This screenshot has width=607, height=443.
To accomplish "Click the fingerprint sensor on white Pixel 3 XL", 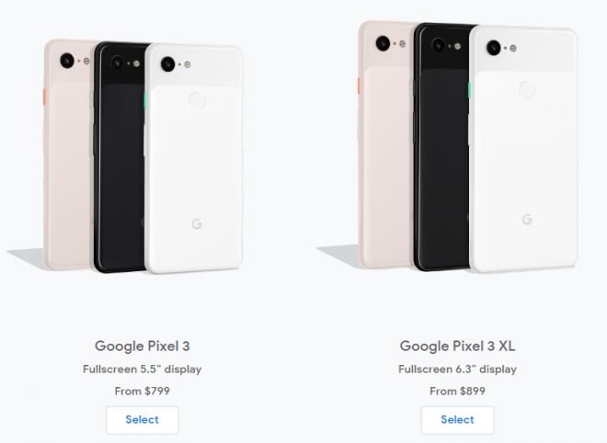I will [527, 89].
